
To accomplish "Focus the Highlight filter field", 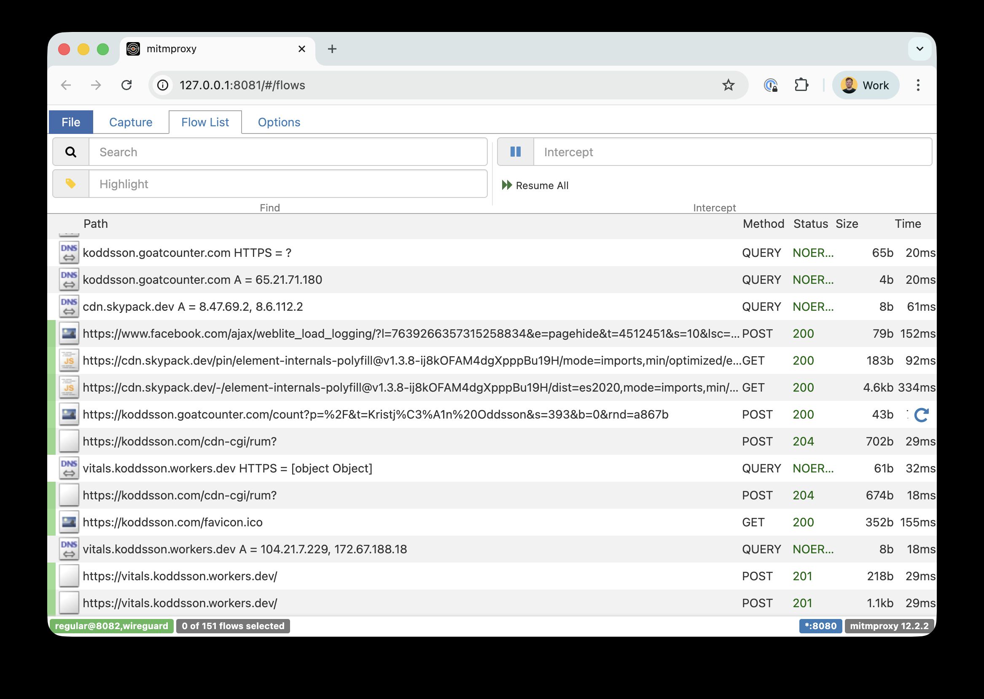I will click(288, 184).
